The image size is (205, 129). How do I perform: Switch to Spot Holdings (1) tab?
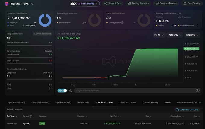click(17, 102)
